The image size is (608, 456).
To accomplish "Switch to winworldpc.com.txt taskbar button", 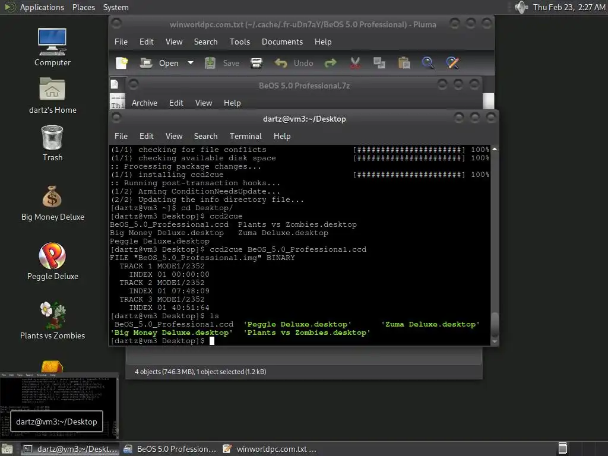I will pyautogui.click(x=270, y=449).
